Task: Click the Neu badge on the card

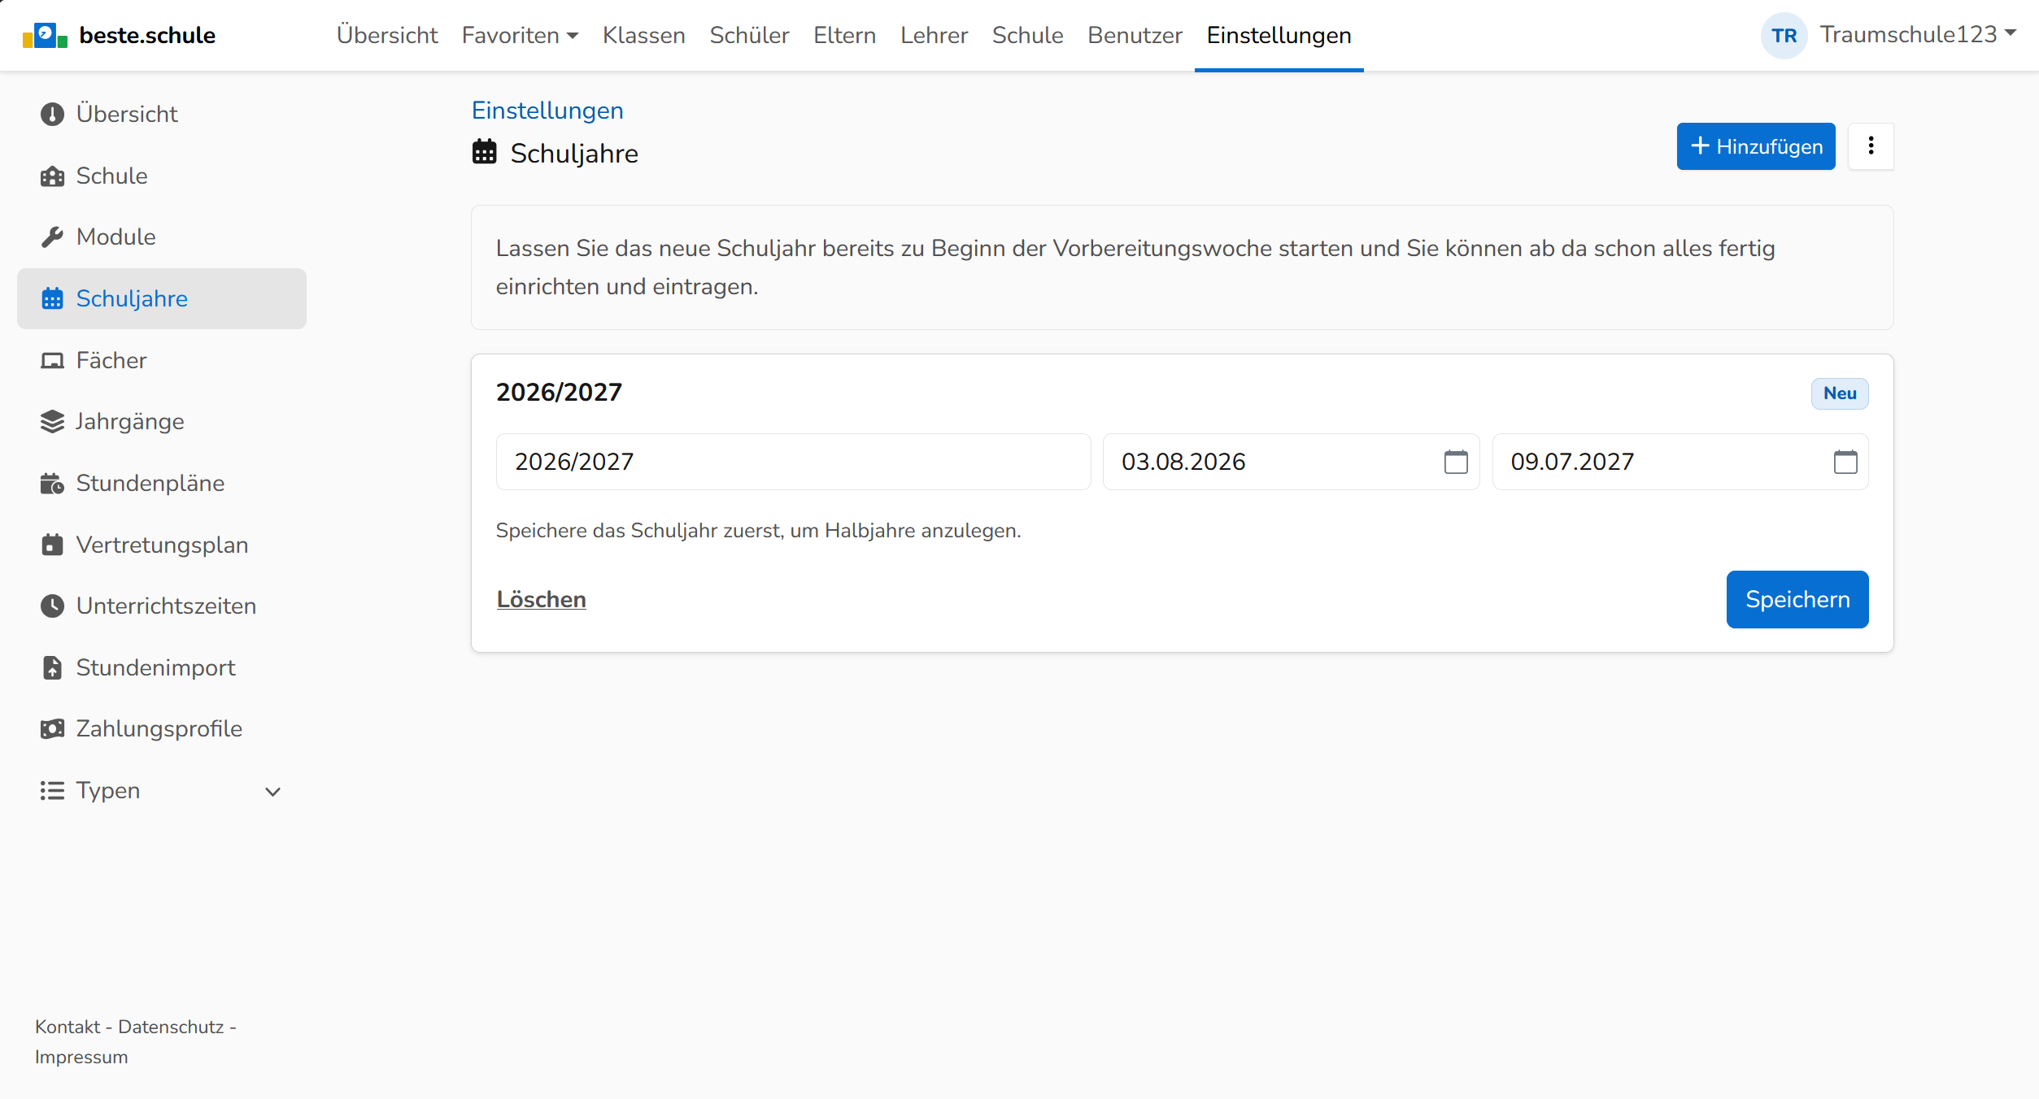Action: coord(1840,394)
